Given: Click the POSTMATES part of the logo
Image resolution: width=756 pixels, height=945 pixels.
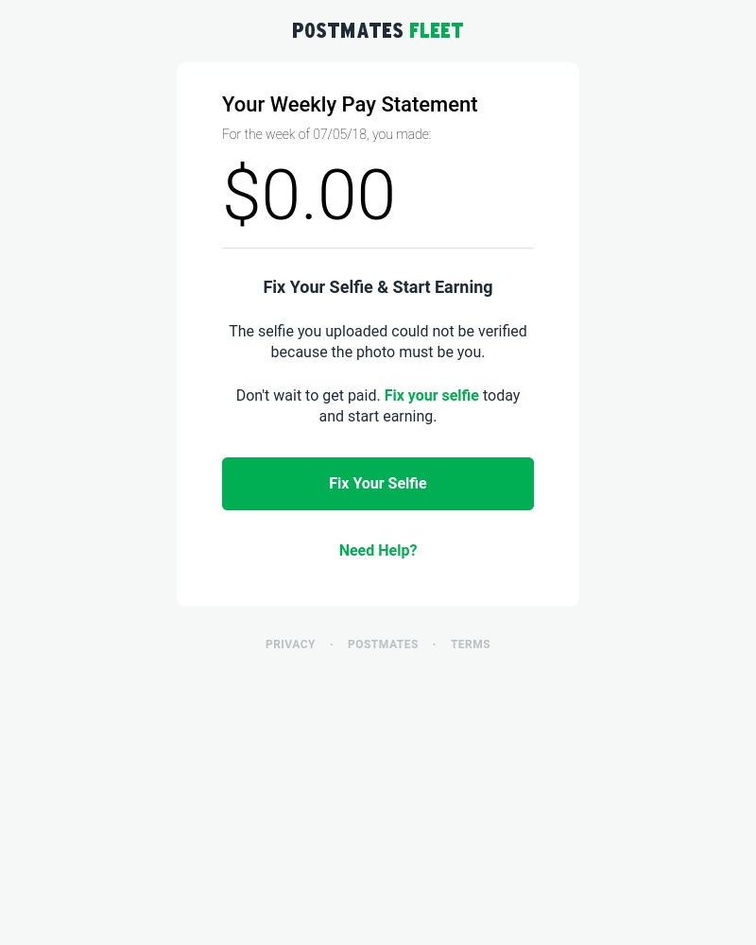Looking at the screenshot, I should tap(348, 30).
